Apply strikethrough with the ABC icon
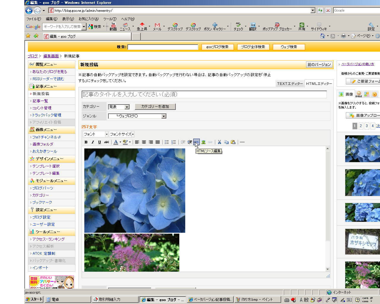 tap(107, 142)
